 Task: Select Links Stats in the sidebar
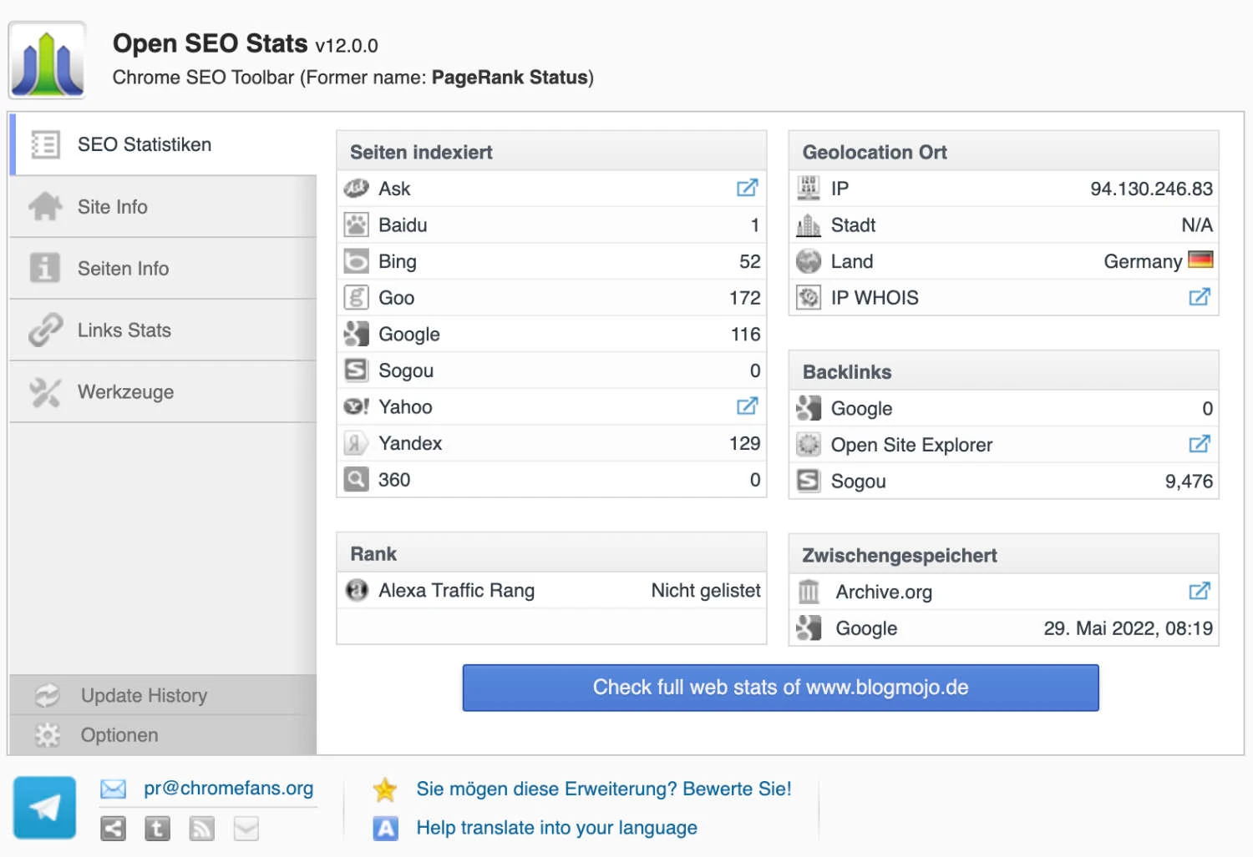(124, 330)
